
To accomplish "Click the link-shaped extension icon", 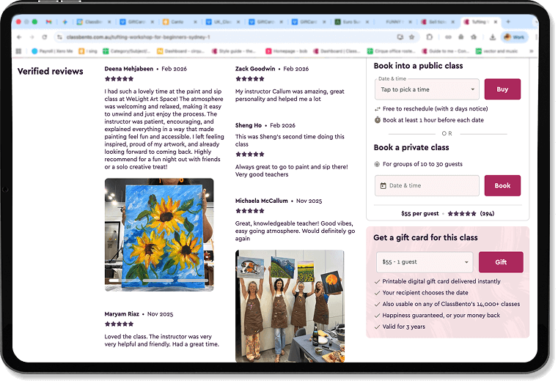I will point(449,37).
